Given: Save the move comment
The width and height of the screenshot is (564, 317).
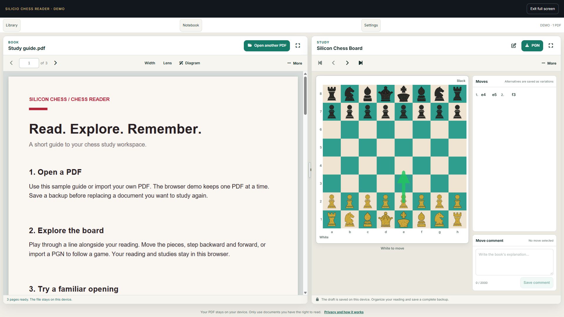Looking at the screenshot, I should pyautogui.click(x=536, y=283).
